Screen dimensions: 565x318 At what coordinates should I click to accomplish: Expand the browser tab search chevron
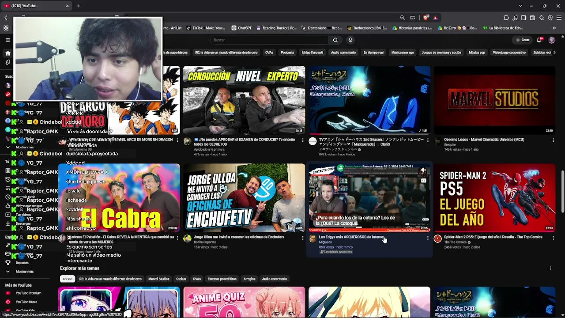(x=520, y=6)
